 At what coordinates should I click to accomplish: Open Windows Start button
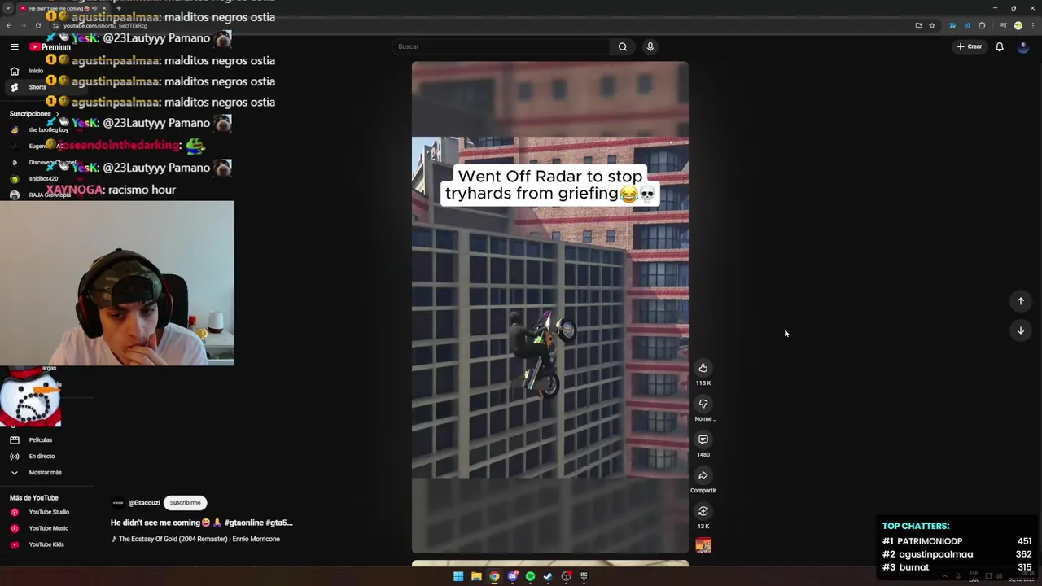click(458, 576)
